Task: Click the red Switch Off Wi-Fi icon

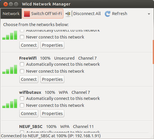Action: [x=27, y=14]
